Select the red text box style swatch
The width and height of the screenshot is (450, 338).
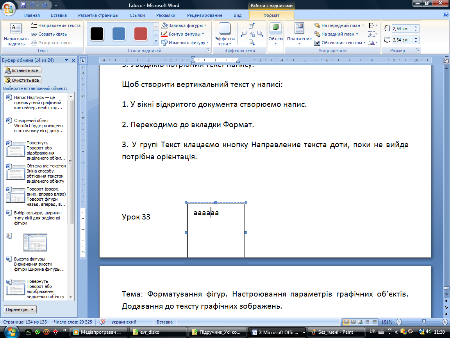coord(141,34)
